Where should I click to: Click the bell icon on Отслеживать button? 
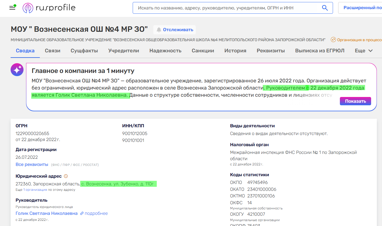(x=160, y=29)
